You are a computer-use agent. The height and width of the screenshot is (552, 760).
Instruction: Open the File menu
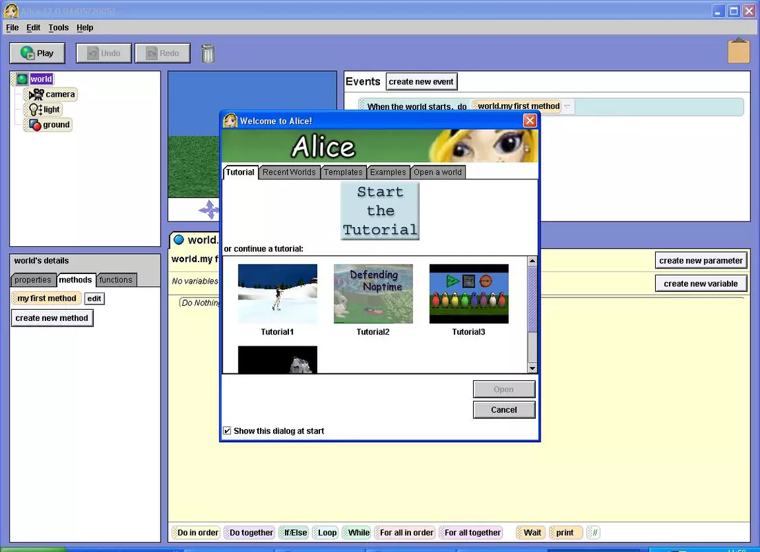click(12, 28)
